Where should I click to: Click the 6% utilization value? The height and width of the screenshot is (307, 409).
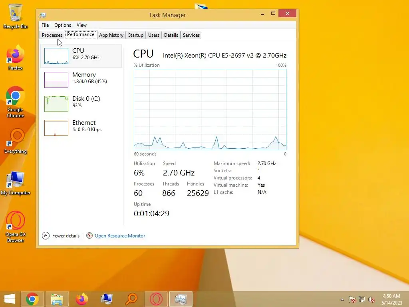coord(139,173)
